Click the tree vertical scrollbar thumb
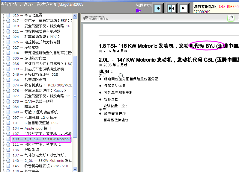The height and width of the screenshot is (172, 239). point(75,97)
